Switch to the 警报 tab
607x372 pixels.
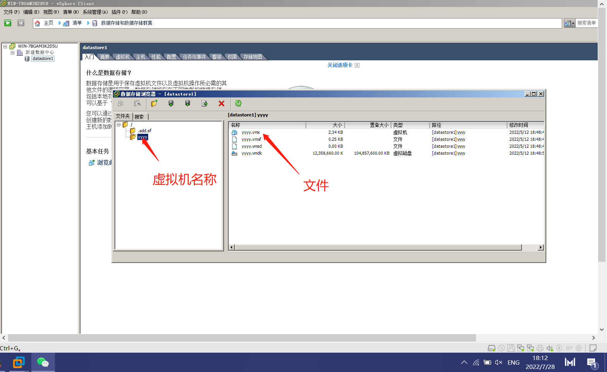217,57
